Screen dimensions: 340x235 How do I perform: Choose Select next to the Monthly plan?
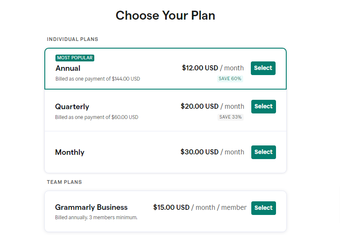pos(263,152)
